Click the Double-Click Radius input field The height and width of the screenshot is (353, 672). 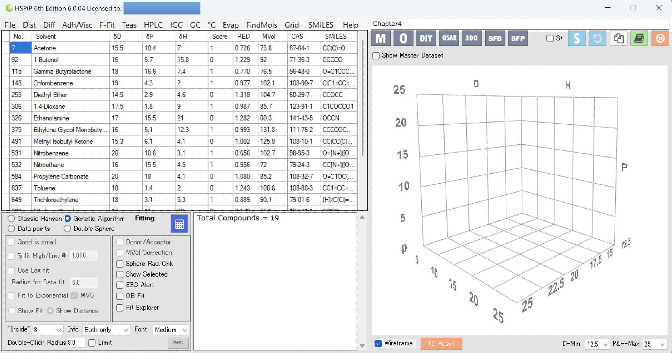point(76,343)
